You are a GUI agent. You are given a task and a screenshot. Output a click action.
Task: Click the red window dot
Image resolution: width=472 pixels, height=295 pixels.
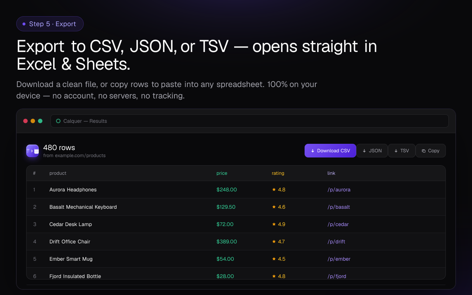click(x=25, y=121)
